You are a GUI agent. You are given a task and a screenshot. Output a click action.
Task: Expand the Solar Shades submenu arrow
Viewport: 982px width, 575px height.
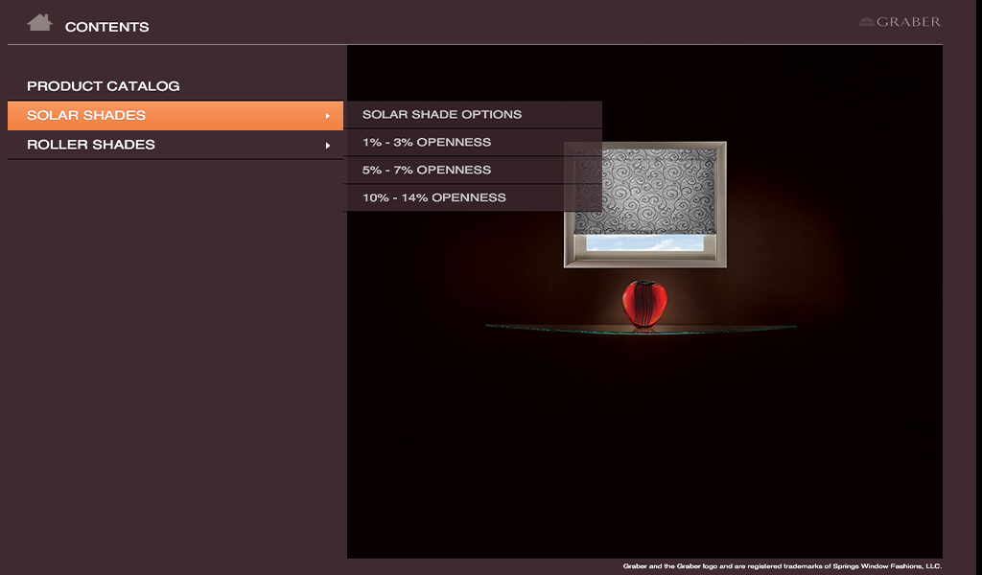coord(328,116)
